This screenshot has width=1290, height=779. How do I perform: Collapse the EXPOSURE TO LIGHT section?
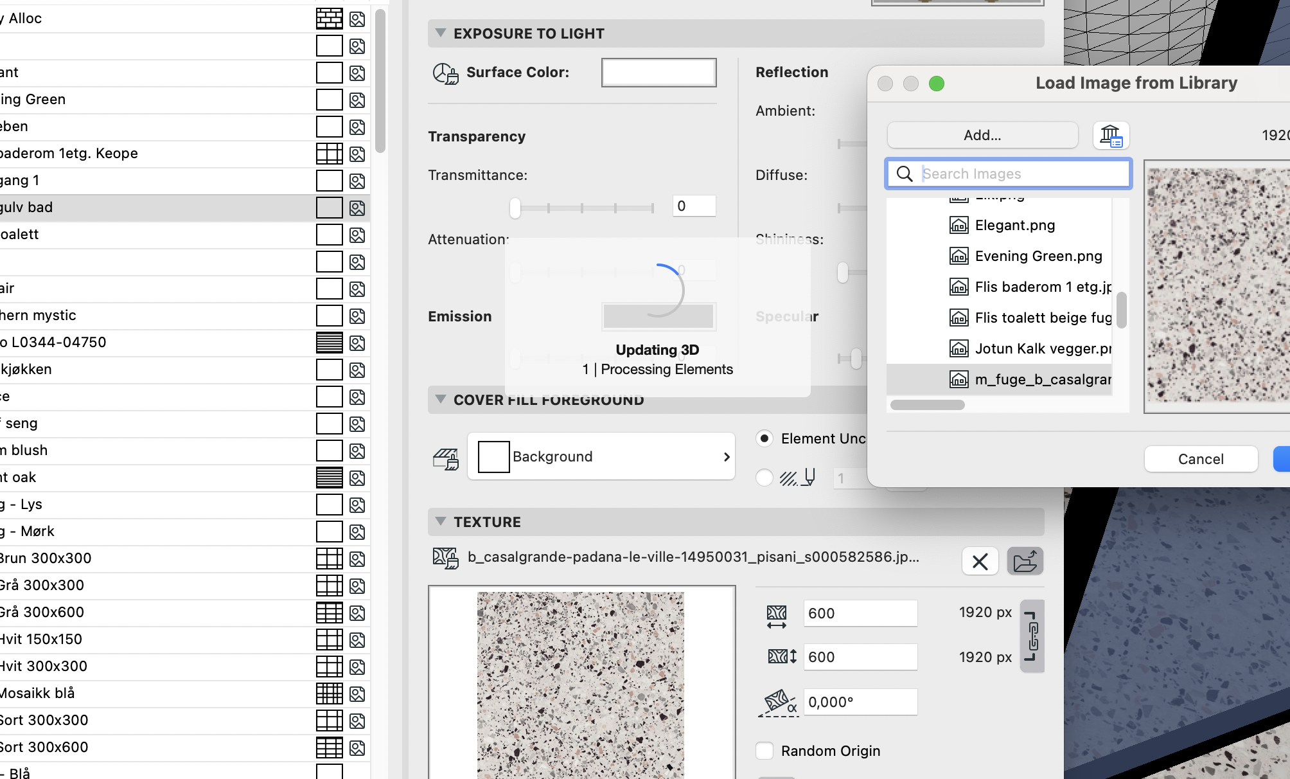441,33
